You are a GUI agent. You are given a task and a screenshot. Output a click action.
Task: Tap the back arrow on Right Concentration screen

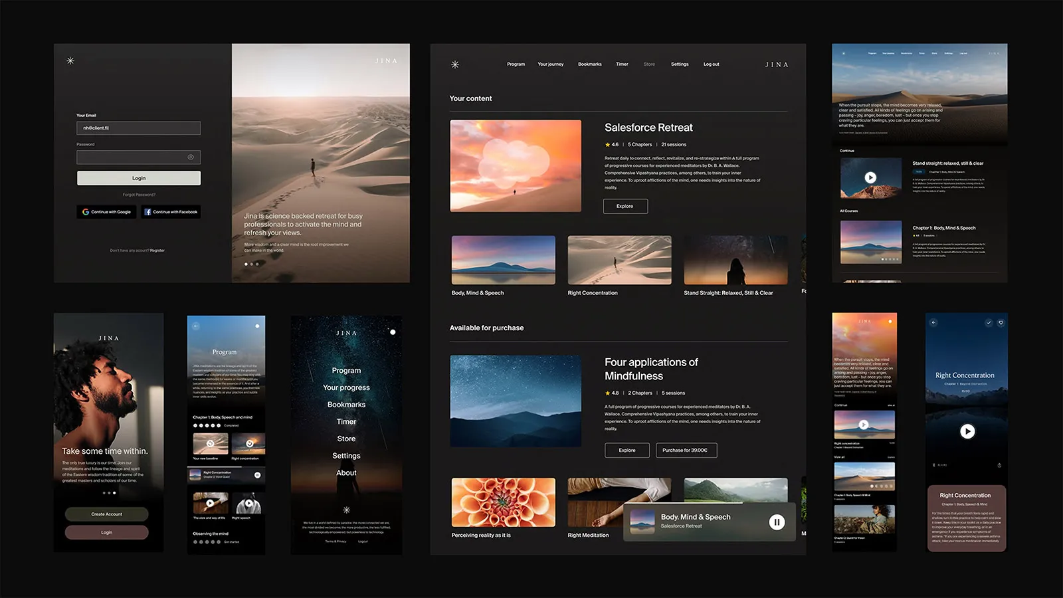tap(933, 323)
